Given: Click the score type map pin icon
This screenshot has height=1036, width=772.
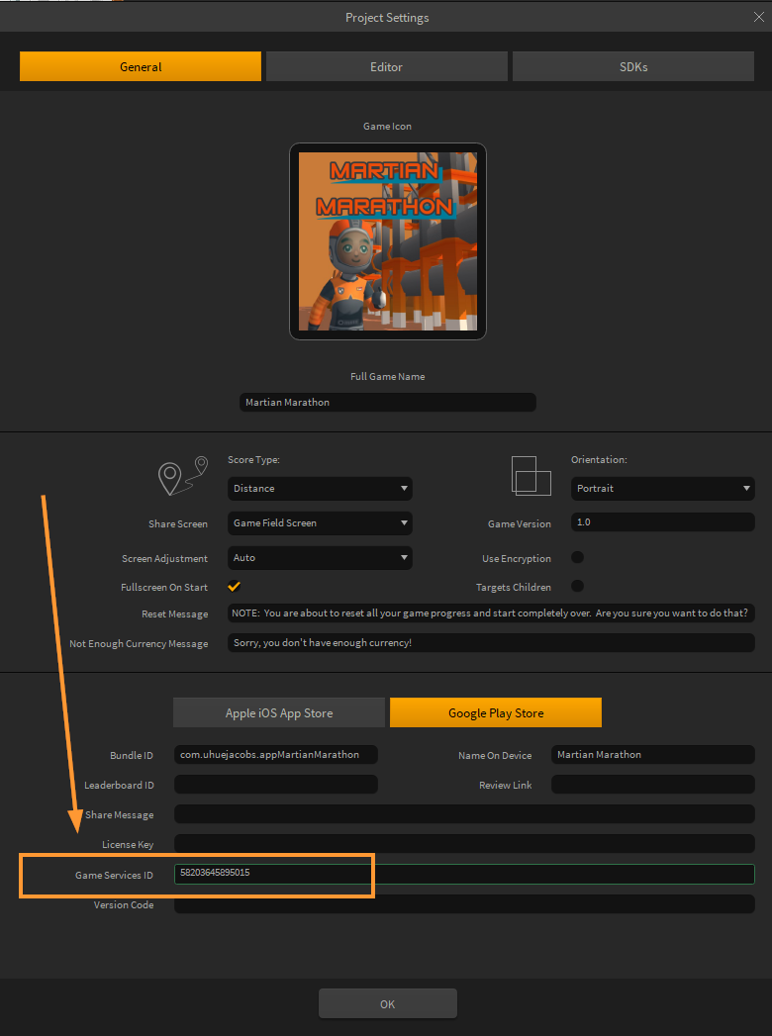Looking at the screenshot, I should 183,476.
